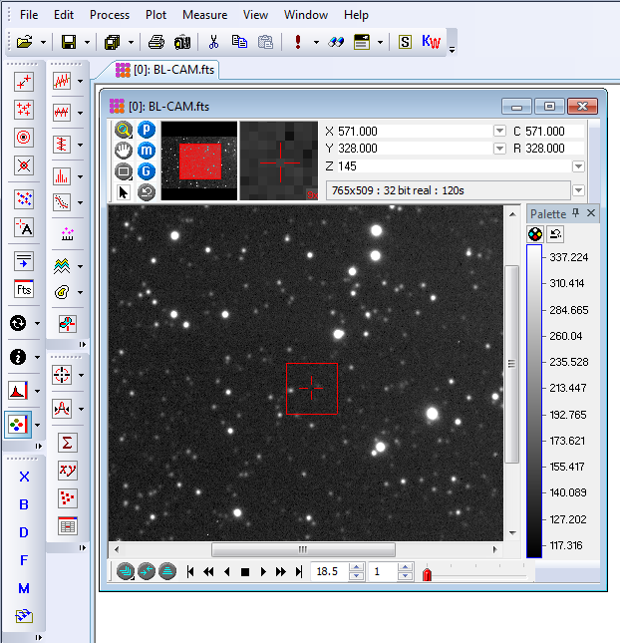
Task: Open the Y coordinate dropdown arrow
Action: (x=499, y=148)
